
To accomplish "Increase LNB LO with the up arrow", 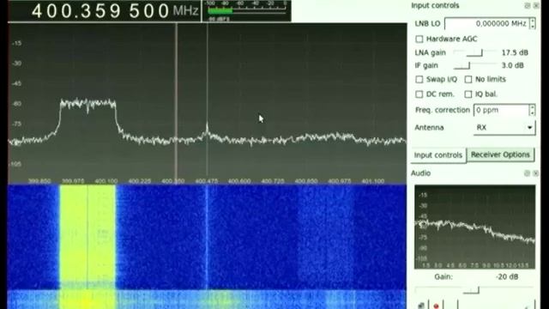I will (x=533, y=21).
